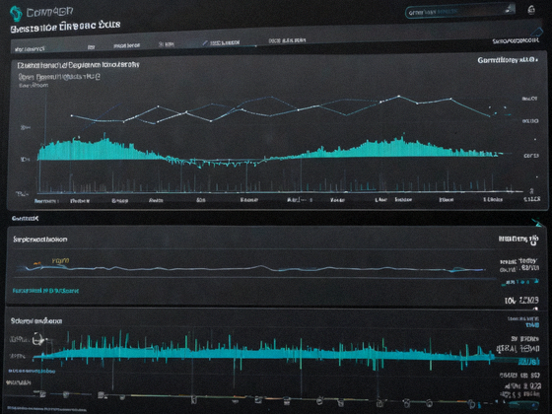Image resolution: width=552 pixels, height=414 pixels.
Task: Click the circular marker icon on waveform panel
Action: coord(38,340)
